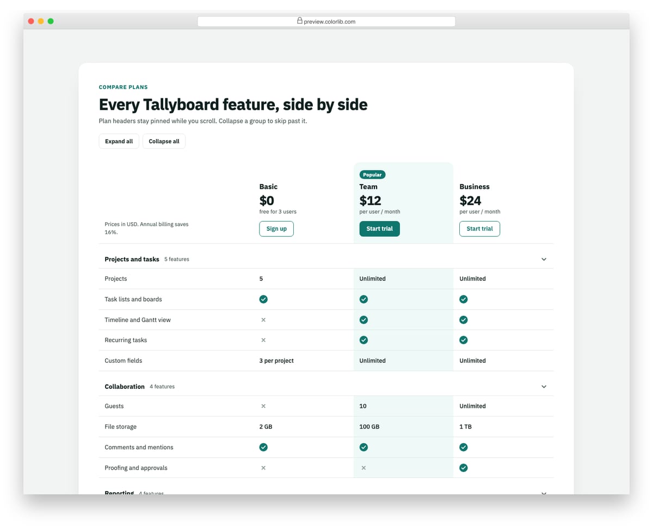This screenshot has height=528, width=653.
Task: Click Business checkmark for Proofing and approvals
Action: pyautogui.click(x=464, y=468)
